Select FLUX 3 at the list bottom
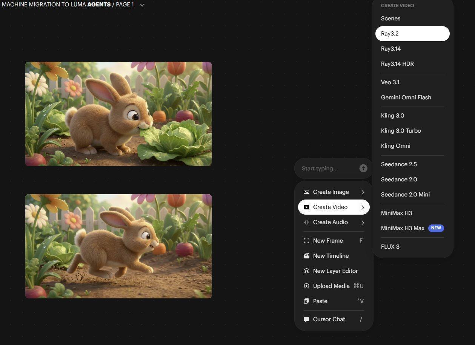Screen dimensions: 475x345 point(412,247)
